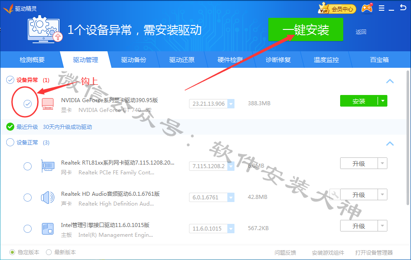Click the 30天内升级成功驱动 link

(x=67, y=127)
